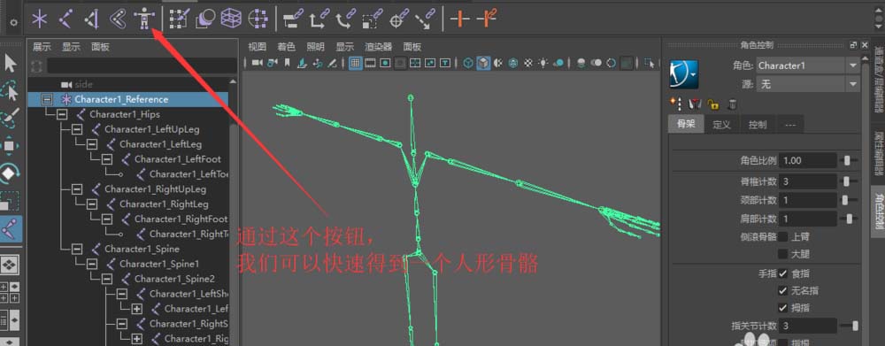Select the Create Joints tool
The image size is (885, 346).
(x=66, y=19)
